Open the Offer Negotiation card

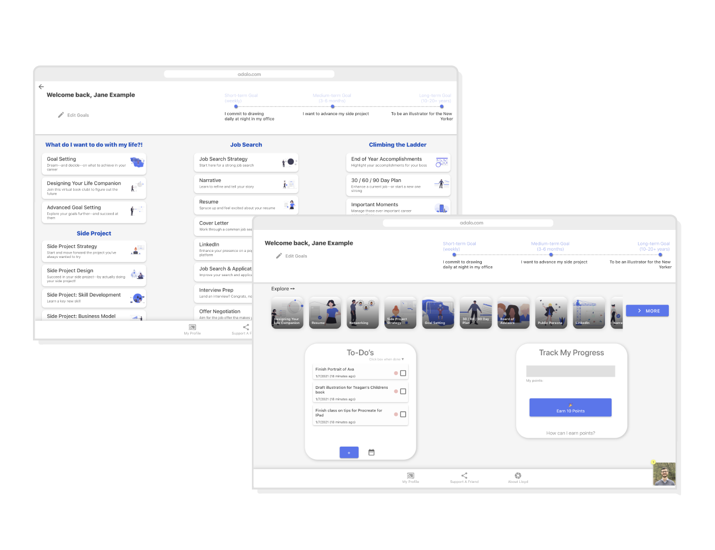(223, 313)
